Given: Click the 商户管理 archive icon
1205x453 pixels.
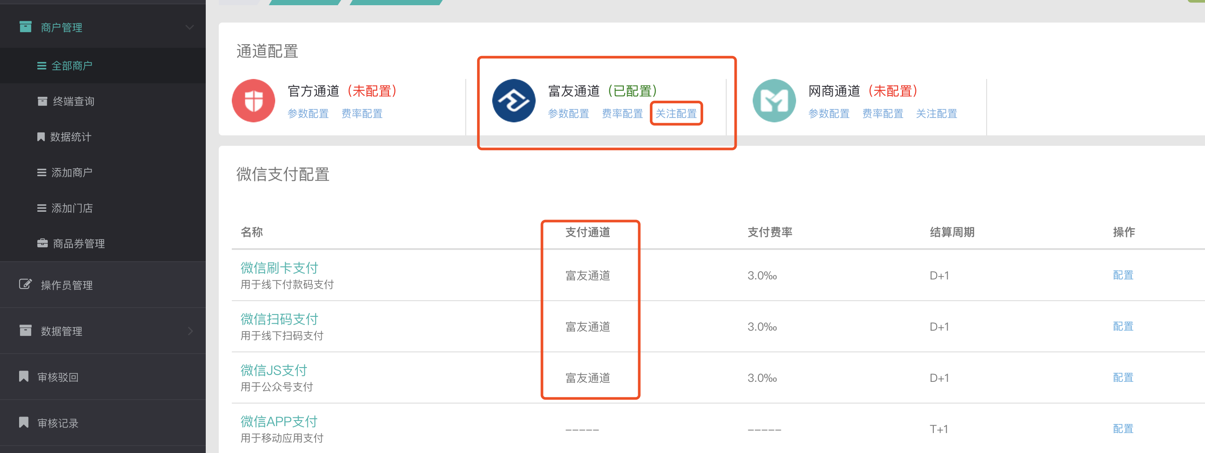Looking at the screenshot, I should (26, 27).
